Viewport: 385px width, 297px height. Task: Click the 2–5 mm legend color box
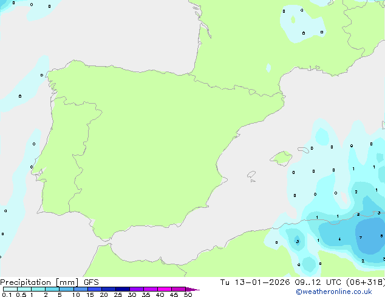click(x=52, y=289)
